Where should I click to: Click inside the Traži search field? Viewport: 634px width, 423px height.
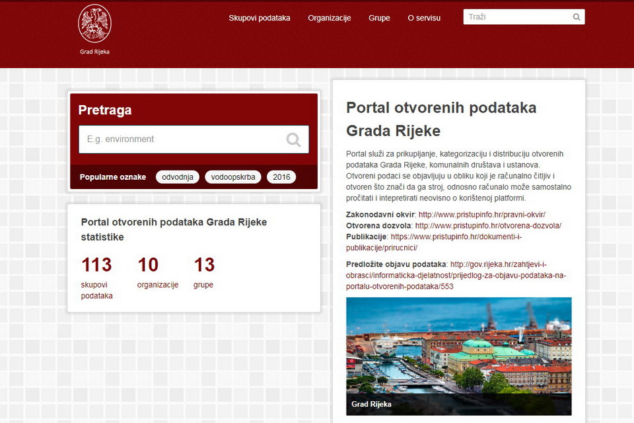point(515,16)
